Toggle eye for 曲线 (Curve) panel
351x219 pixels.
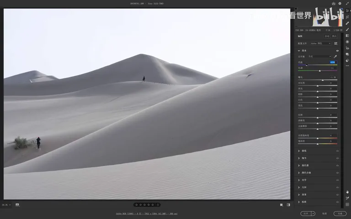[x=337, y=151]
